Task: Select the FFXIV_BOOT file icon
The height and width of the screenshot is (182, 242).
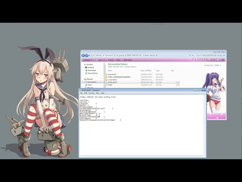Action: coord(107,83)
